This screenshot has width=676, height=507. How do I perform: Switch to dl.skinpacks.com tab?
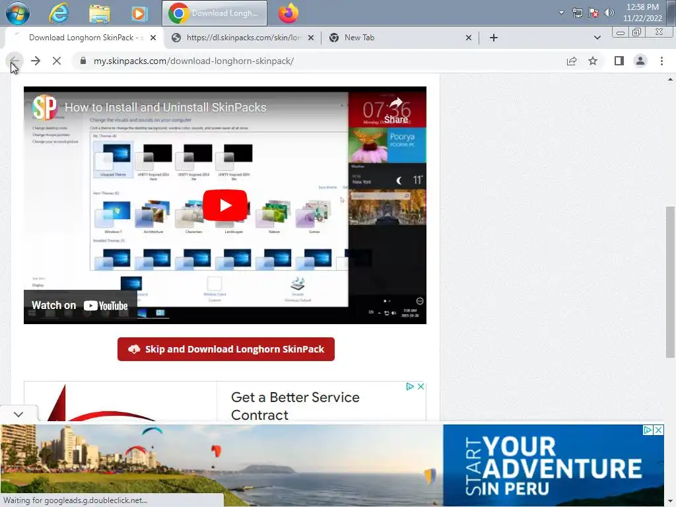click(x=242, y=38)
